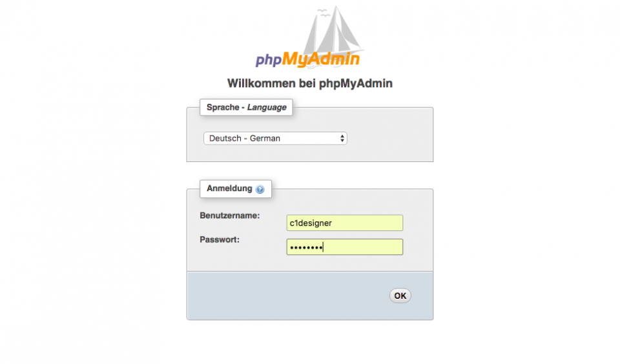Click the Anmeldung legend text
Viewport: 620px width, 364px height.
[229, 188]
